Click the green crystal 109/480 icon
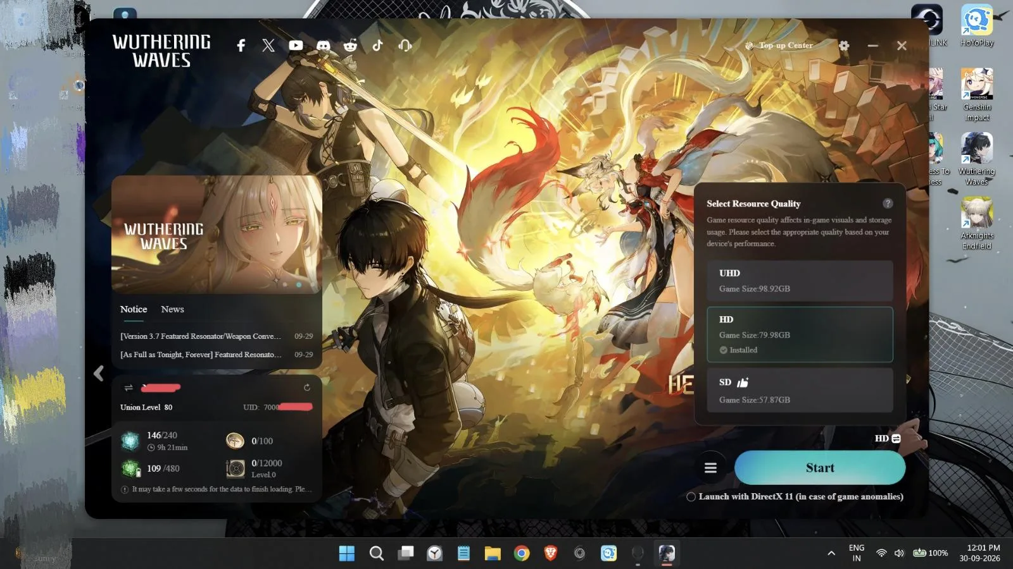This screenshot has height=569, width=1013. [130, 468]
